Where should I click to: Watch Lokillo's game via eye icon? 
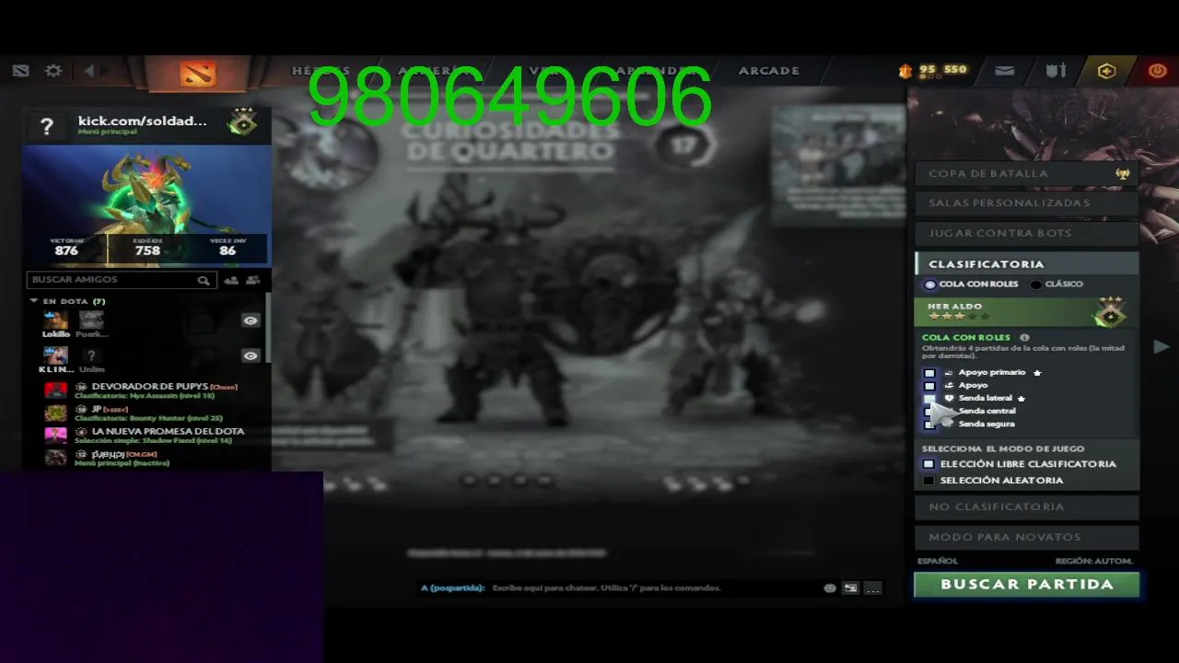coord(251,320)
